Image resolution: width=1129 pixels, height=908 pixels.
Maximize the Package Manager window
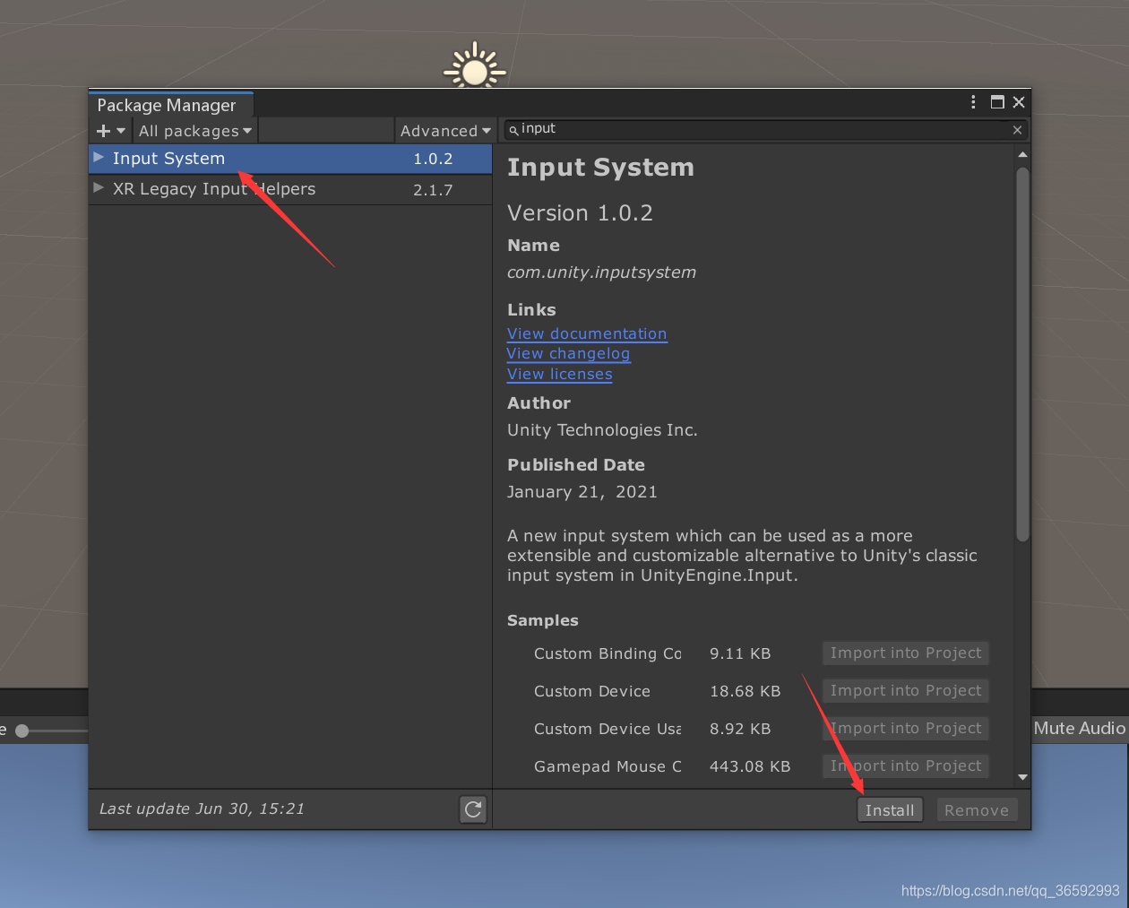tap(997, 102)
